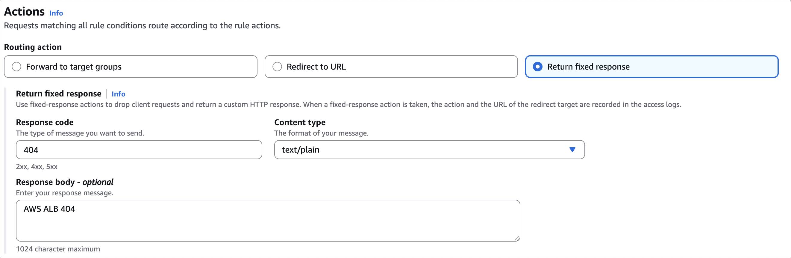This screenshot has height=258, width=791.
Task: Click the "Forward to target groups" option label
Action: 74,67
